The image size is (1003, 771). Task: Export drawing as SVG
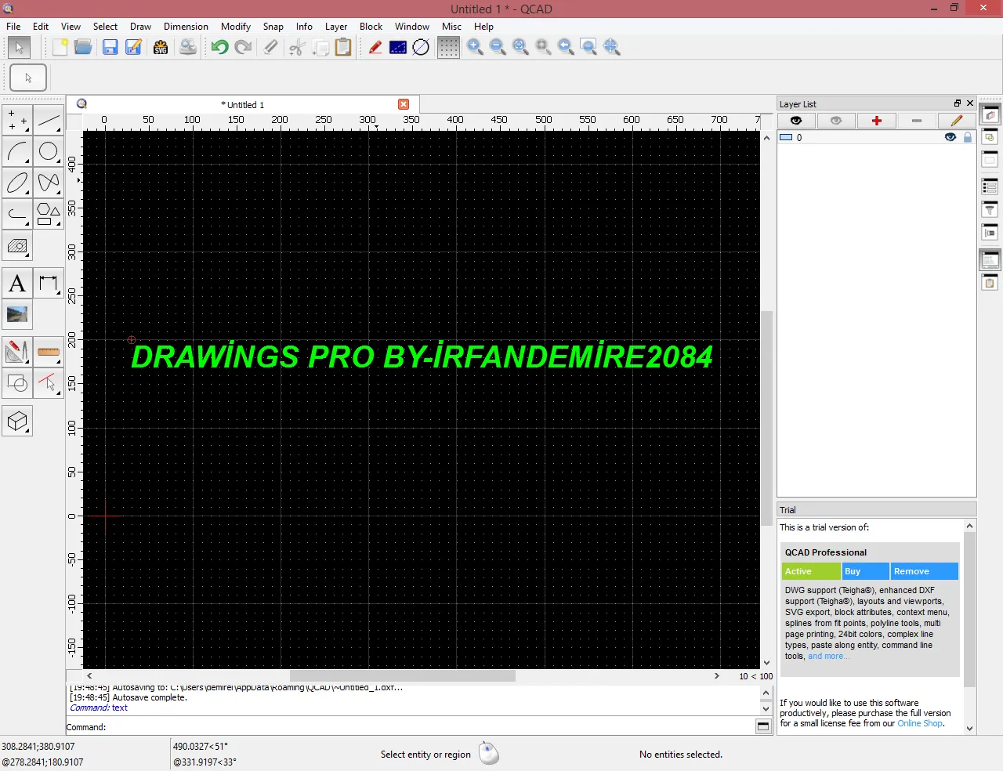point(161,47)
